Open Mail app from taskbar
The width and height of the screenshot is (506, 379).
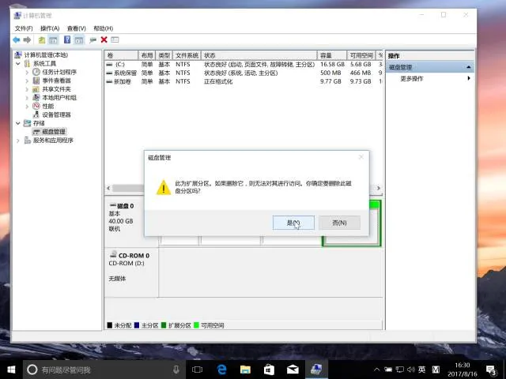tap(293, 370)
